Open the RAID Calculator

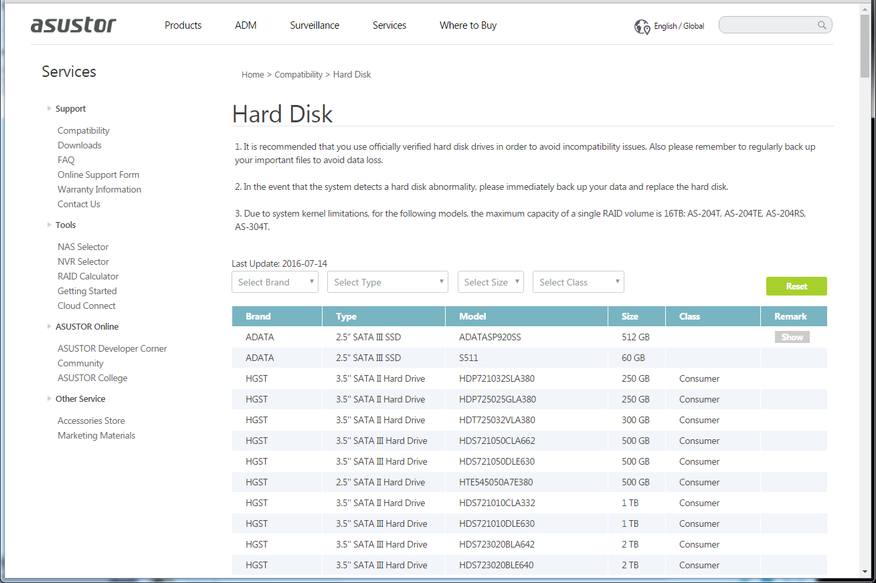(x=88, y=277)
